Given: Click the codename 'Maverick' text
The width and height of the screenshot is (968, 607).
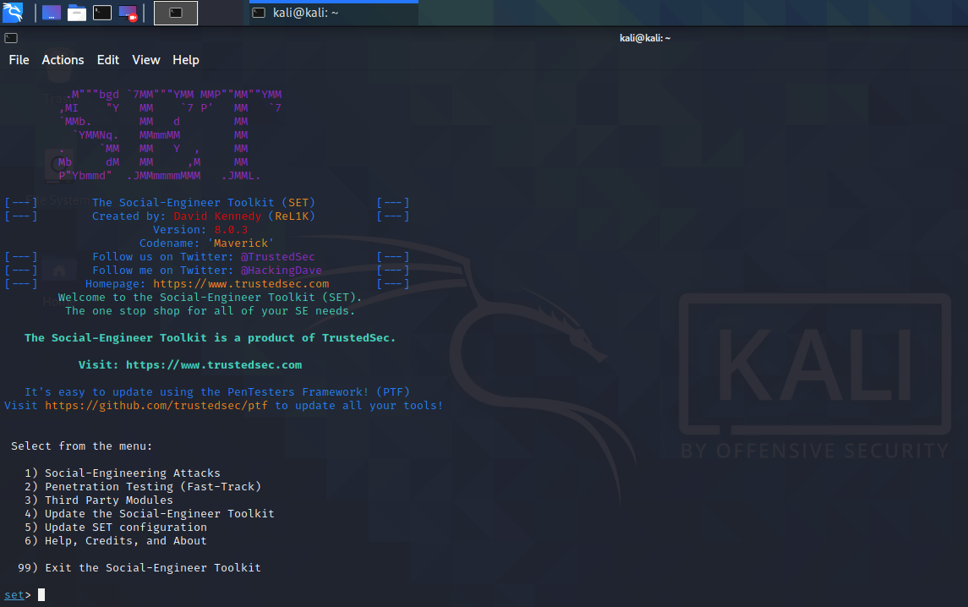Looking at the screenshot, I should [241, 243].
